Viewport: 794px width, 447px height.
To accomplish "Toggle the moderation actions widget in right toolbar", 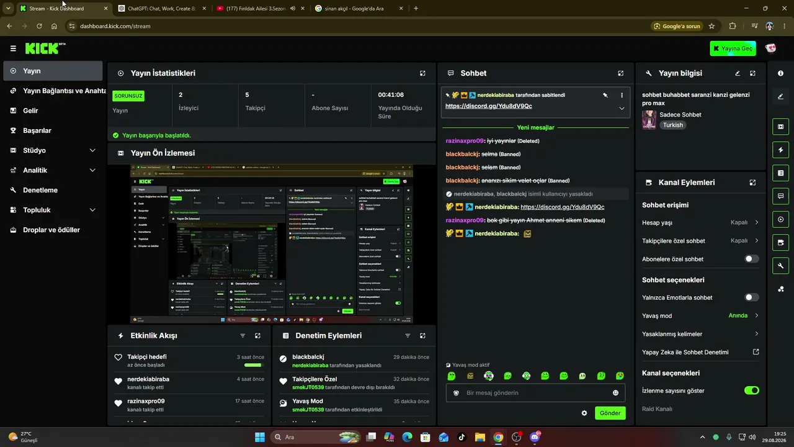I will [x=780, y=173].
